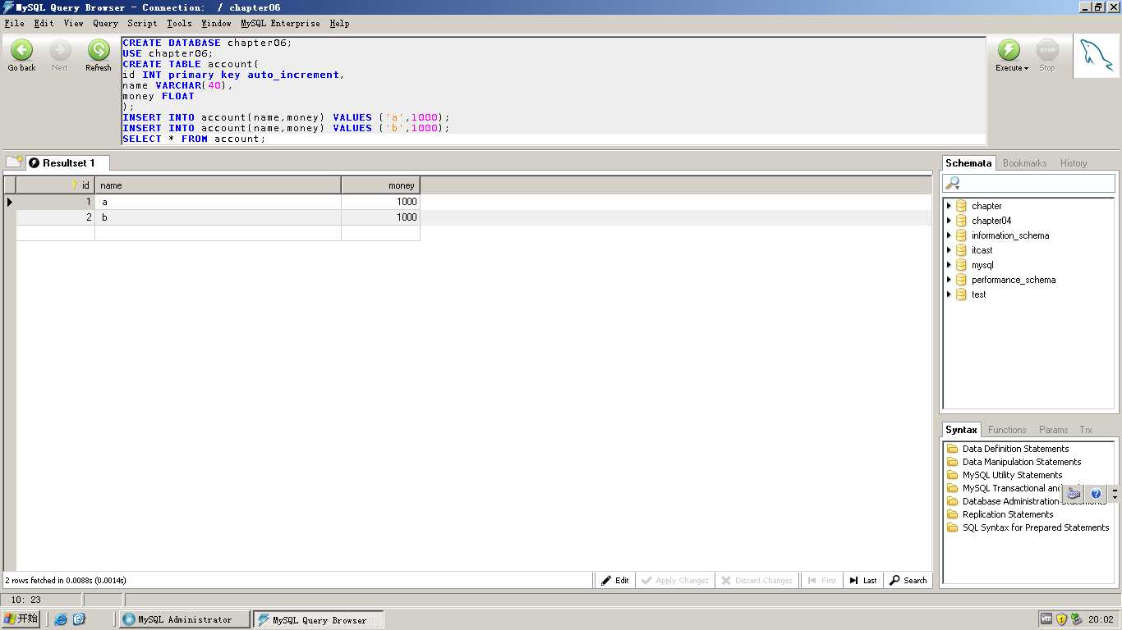This screenshot has width=1122, height=630.
Task: Open the Query menu
Action: (105, 24)
